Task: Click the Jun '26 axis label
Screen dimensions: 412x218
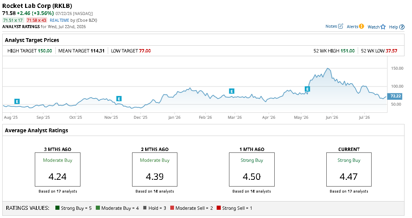Action: [x=332, y=117]
